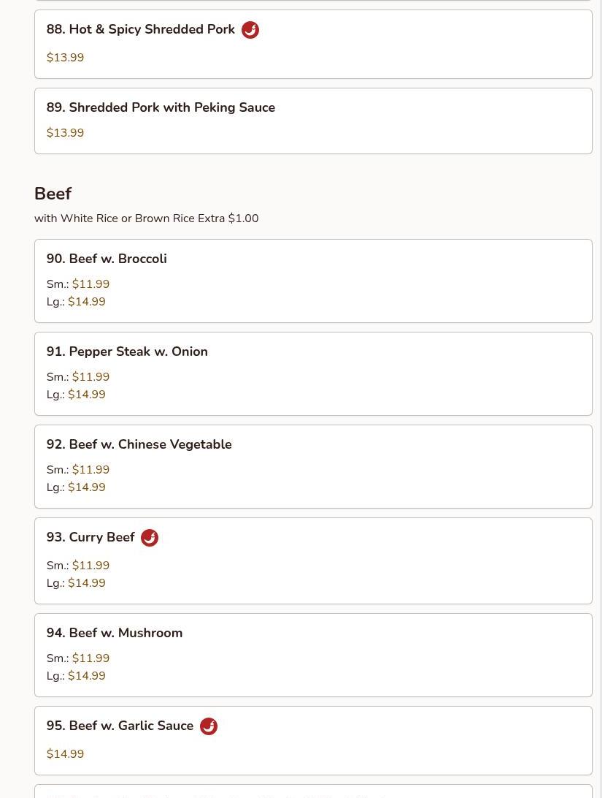Viewport: 616px width, 798px height.
Task: Click small price of Pepper Steak w. Onion
Action: tap(91, 377)
